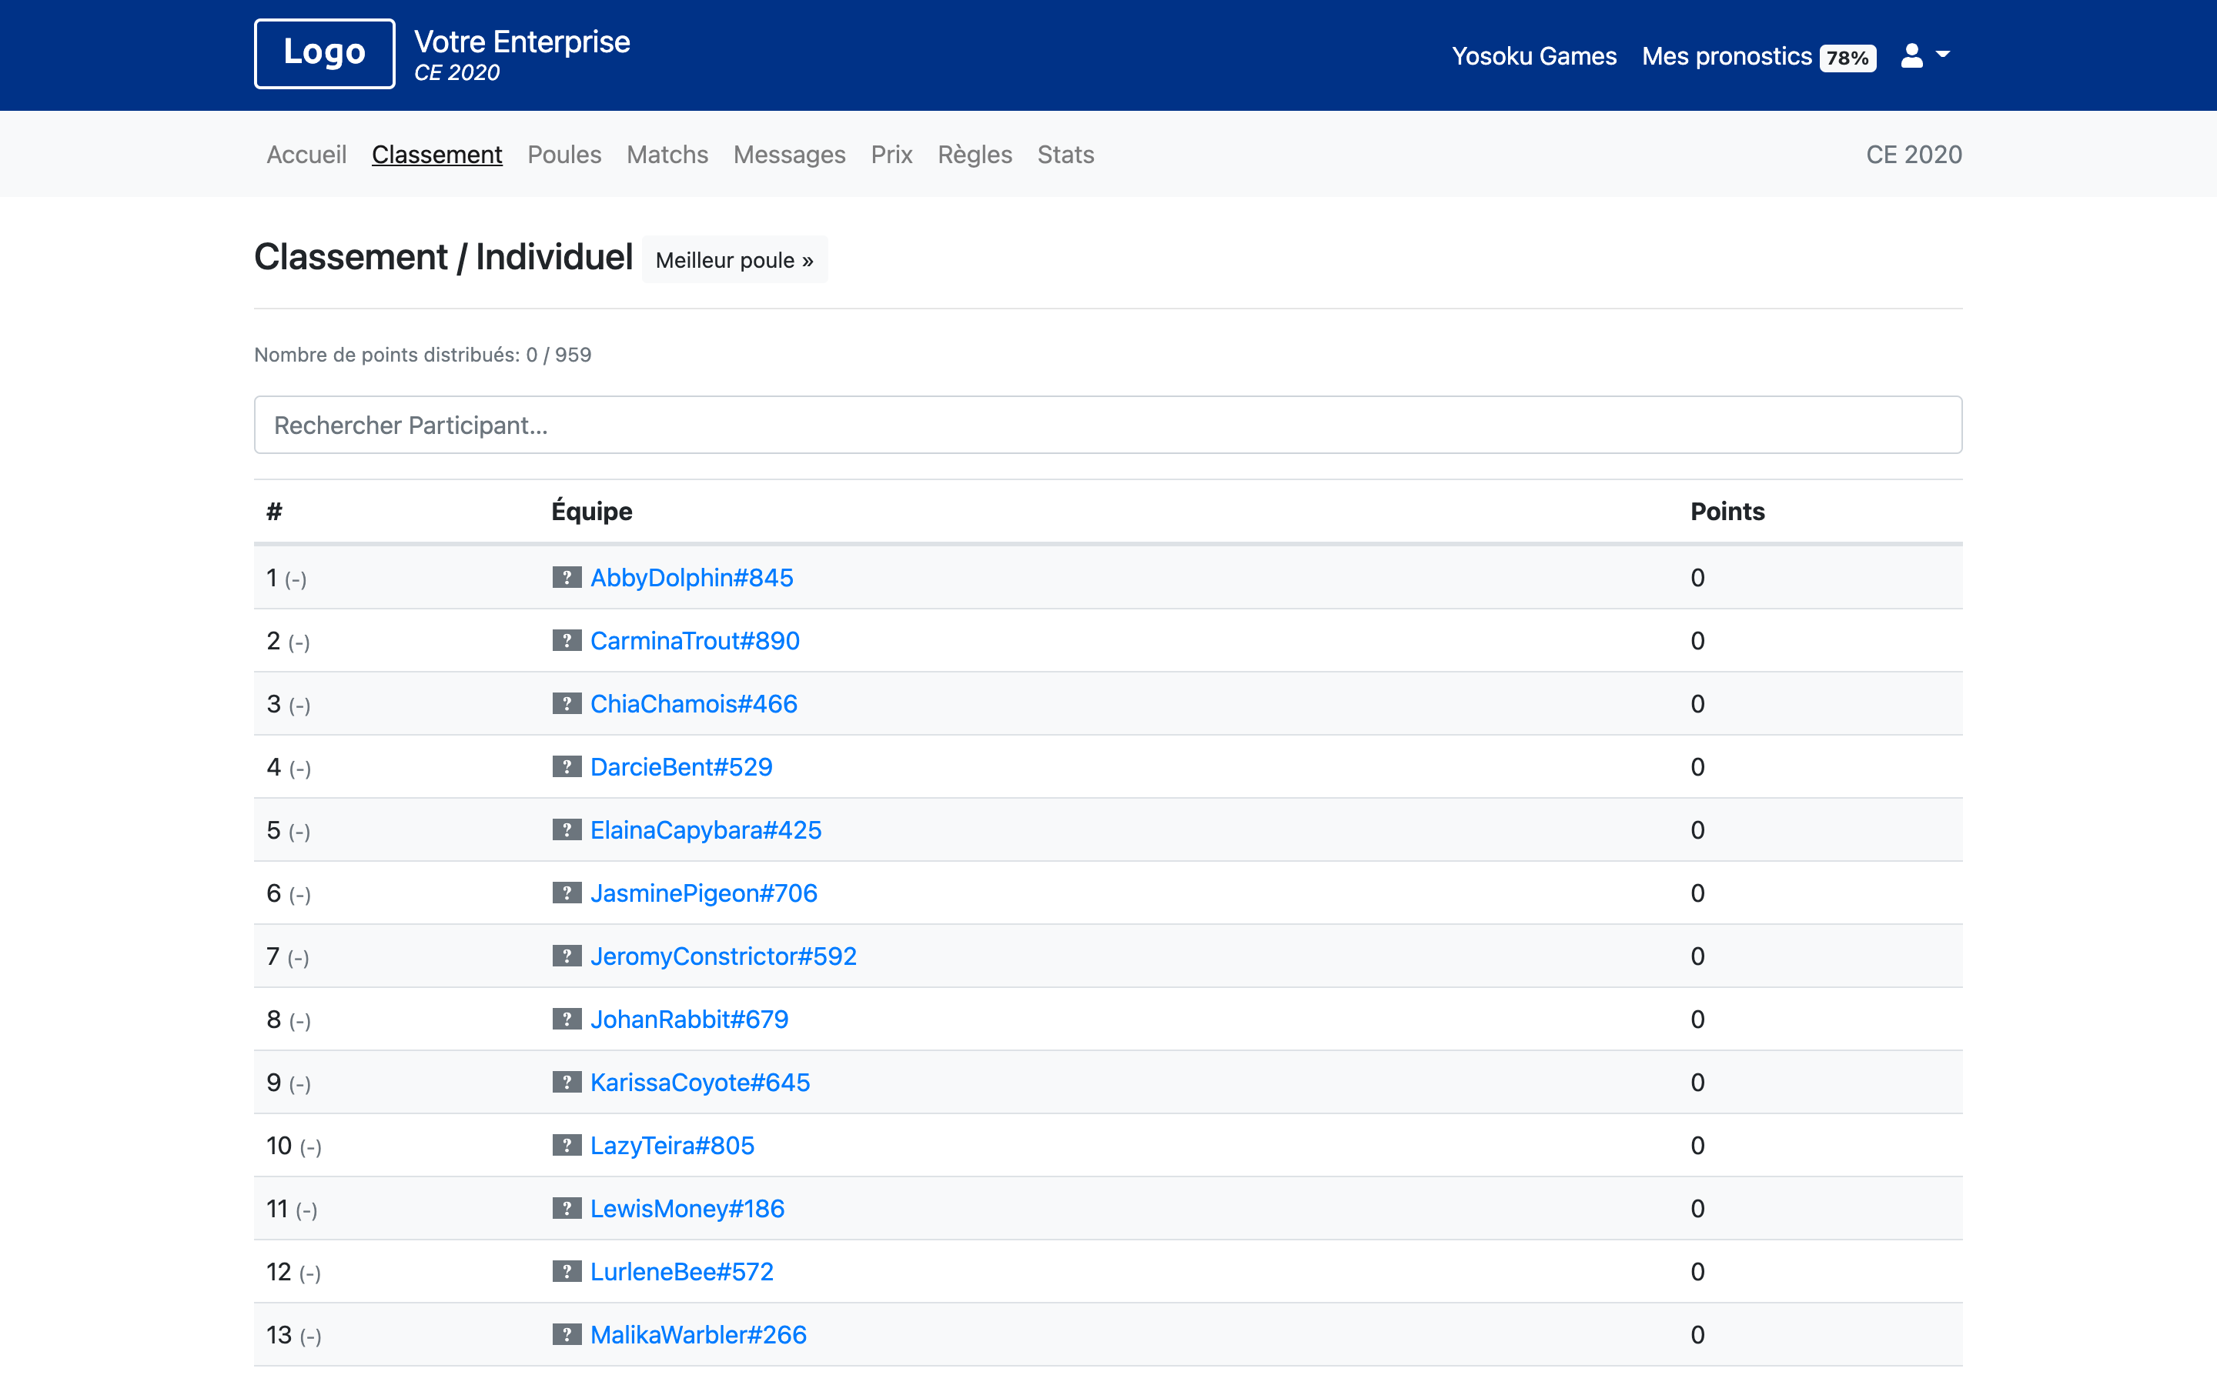This screenshot has height=1385, width=2217.
Task: Click the Équipe column header
Action: pos(592,511)
